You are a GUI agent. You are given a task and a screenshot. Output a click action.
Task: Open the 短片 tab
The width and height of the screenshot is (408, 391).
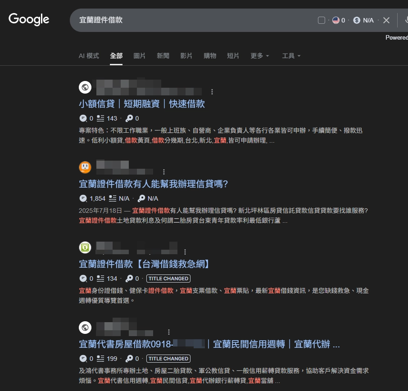233,56
